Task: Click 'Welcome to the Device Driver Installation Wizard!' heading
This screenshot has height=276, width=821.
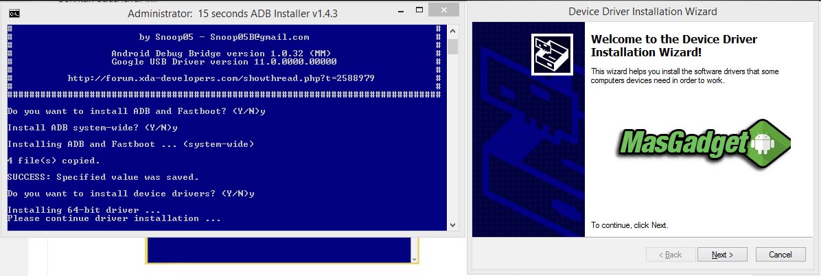Action: point(674,46)
